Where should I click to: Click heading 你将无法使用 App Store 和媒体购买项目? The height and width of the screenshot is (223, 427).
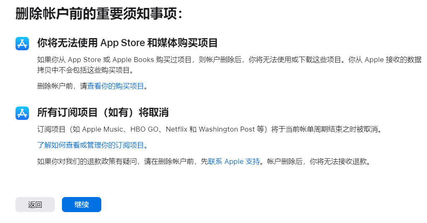(x=127, y=43)
